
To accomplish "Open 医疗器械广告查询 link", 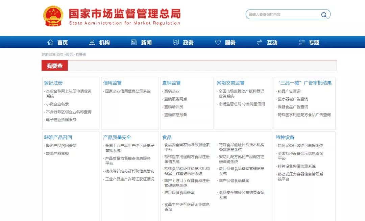I will click(293, 99).
